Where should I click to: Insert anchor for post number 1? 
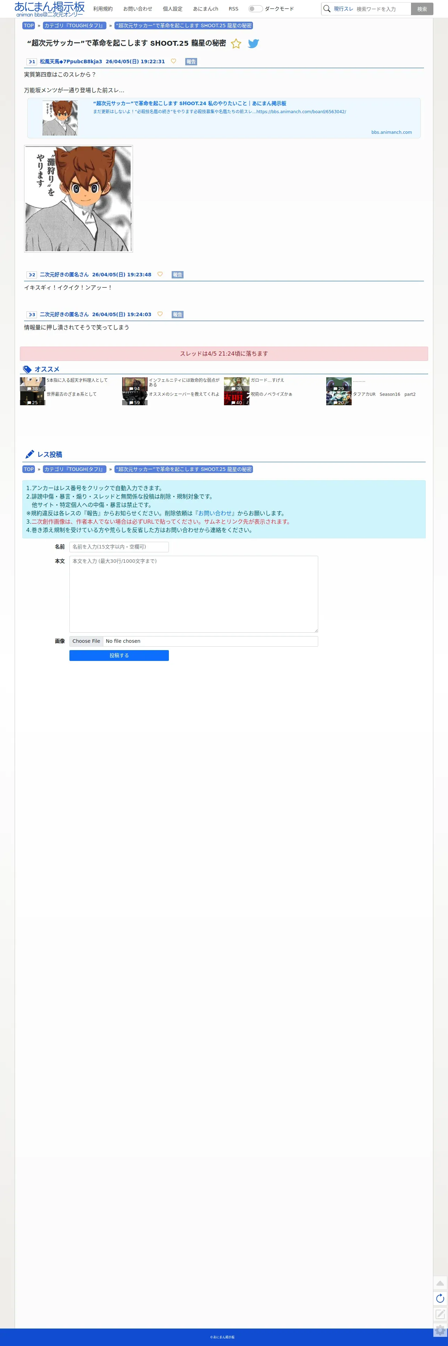(x=31, y=61)
